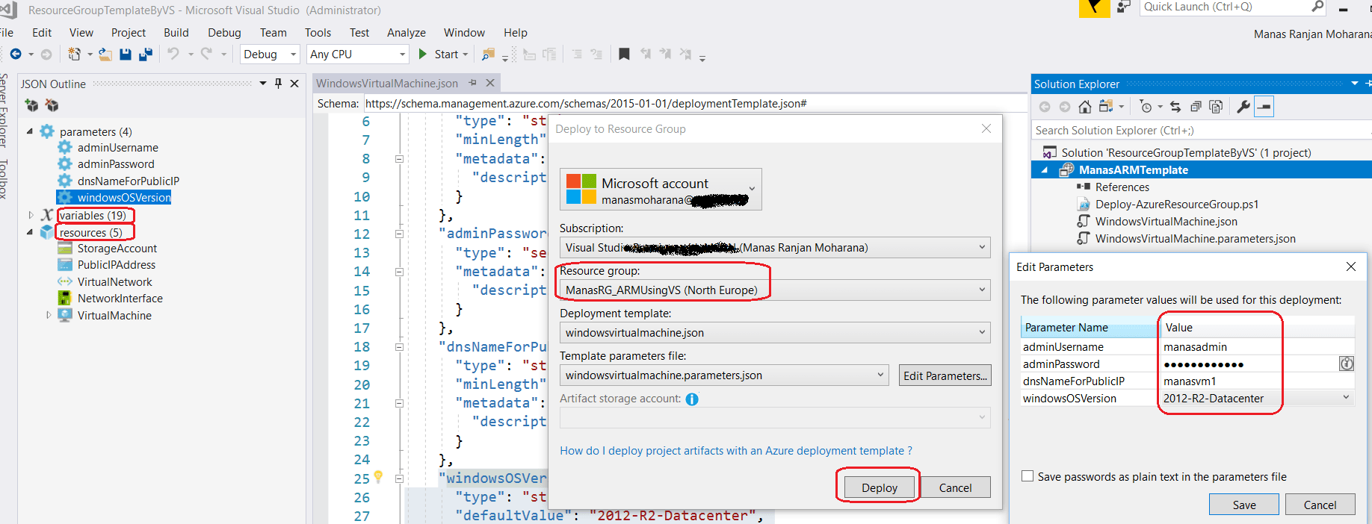Pin the JSON Outline panel
Image resolution: width=1372 pixels, height=524 pixels.
coord(278,84)
